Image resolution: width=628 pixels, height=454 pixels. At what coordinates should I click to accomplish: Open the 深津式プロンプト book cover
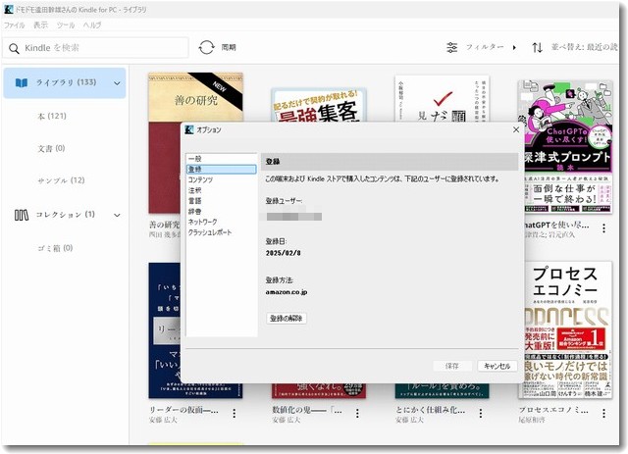(x=565, y=146)
